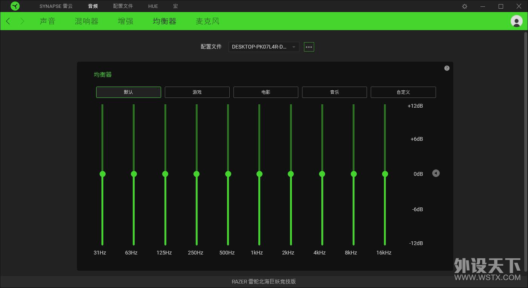Click the Razer logo icon
Viewport: 528px width, 288px height.
(x=15, y=6)
